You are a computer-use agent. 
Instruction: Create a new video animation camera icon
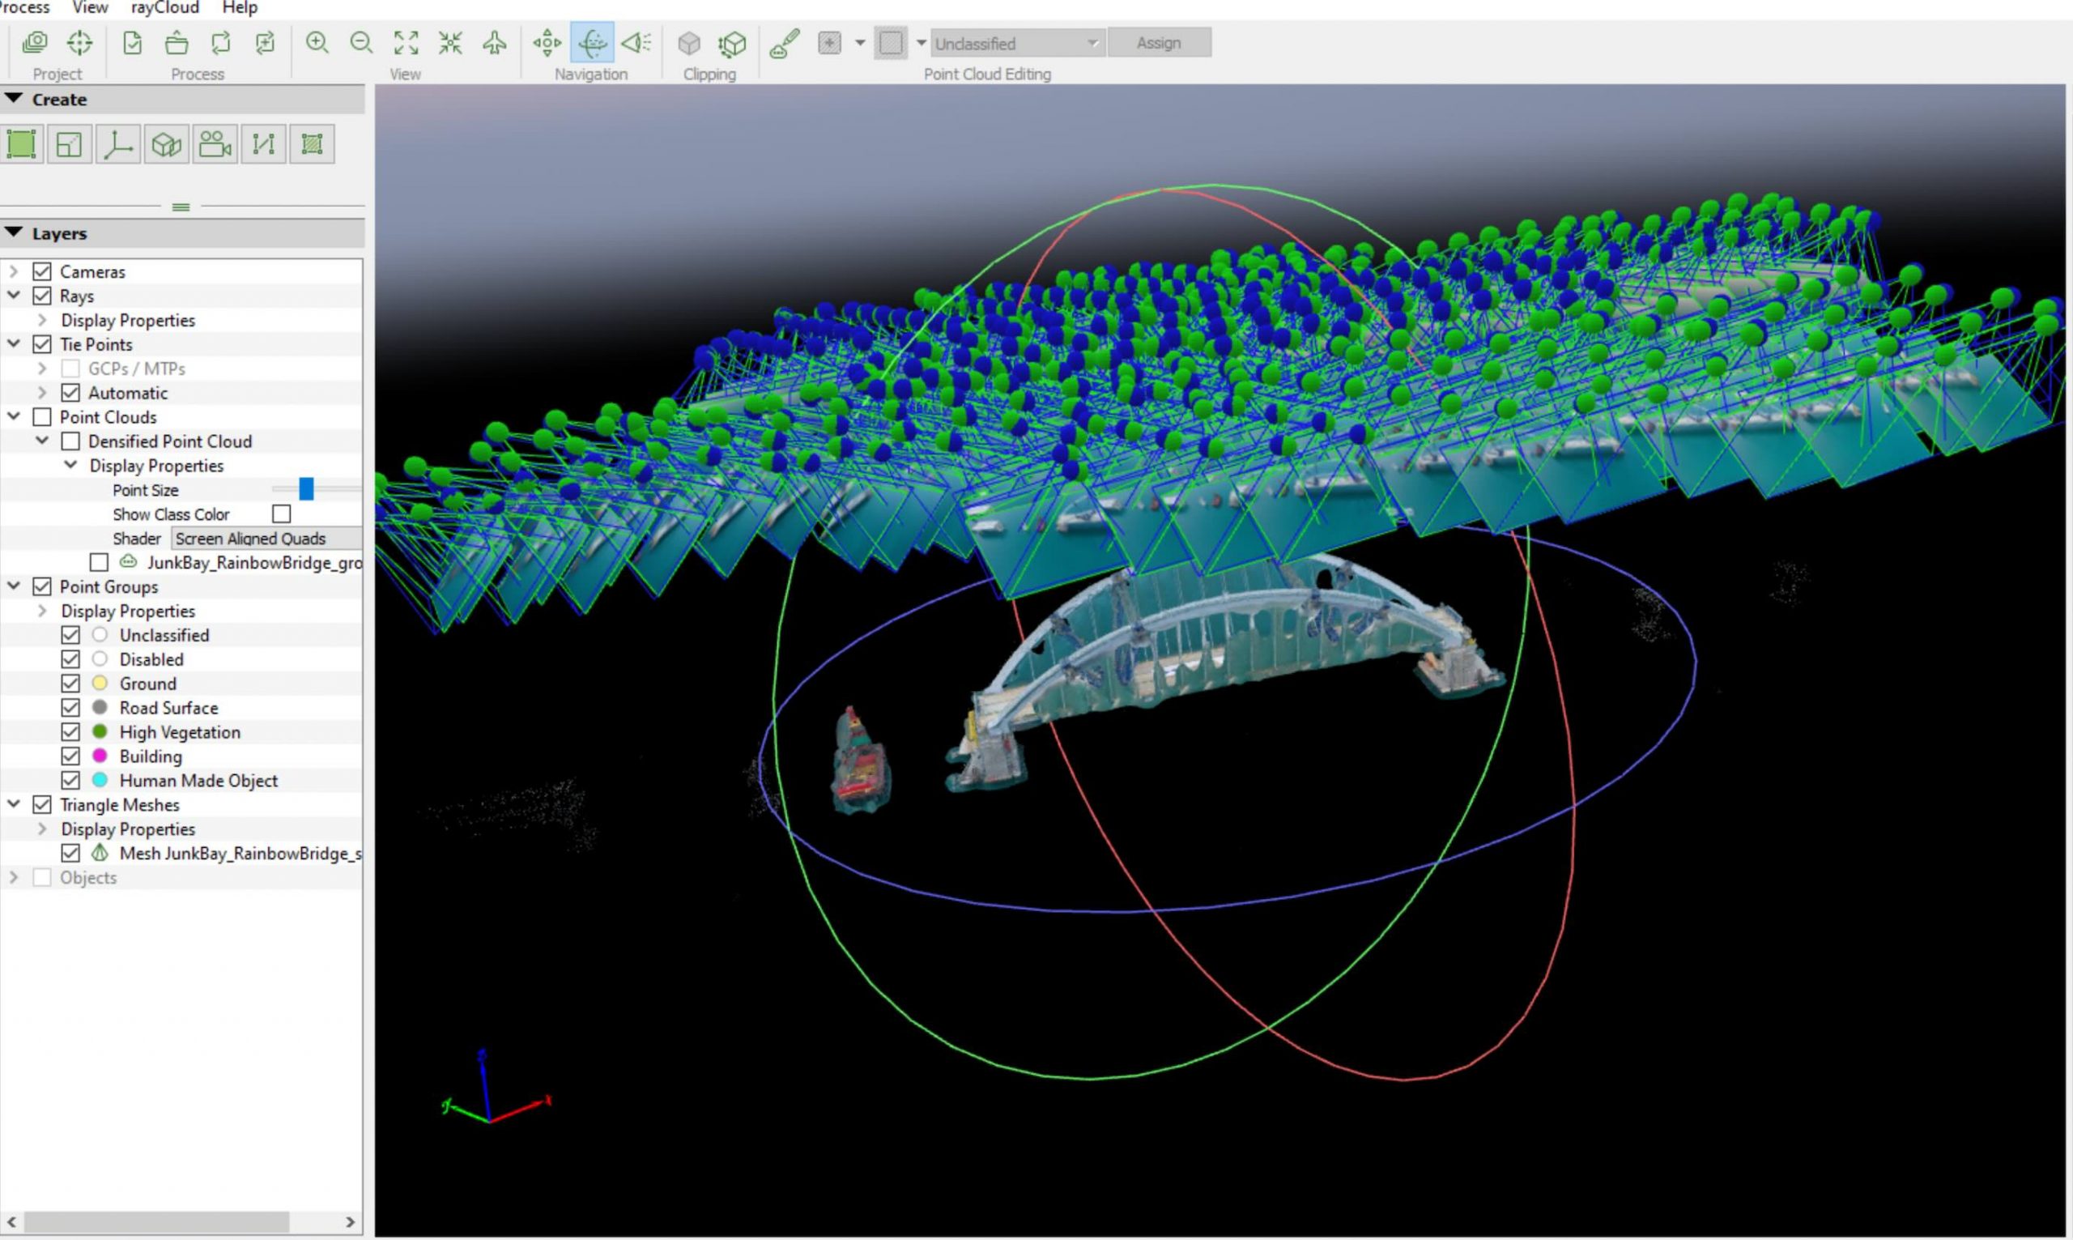pos(215,144)
